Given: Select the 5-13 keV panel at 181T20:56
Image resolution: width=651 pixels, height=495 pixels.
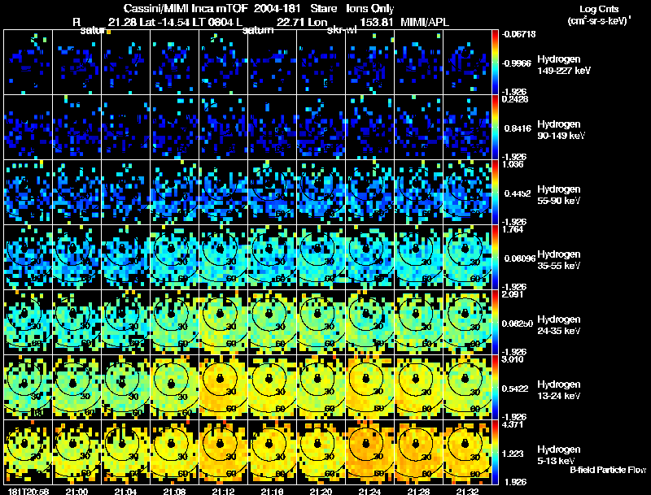Looking at the screenshot, I should pyautogui.click(x=28, y=453).
